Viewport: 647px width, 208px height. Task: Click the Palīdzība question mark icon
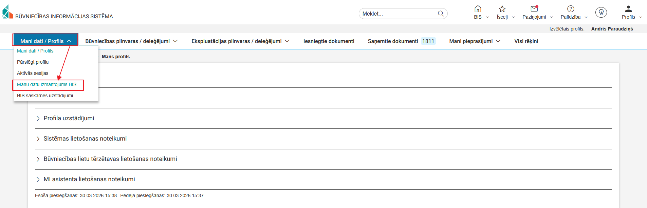[x=571, y=9]
